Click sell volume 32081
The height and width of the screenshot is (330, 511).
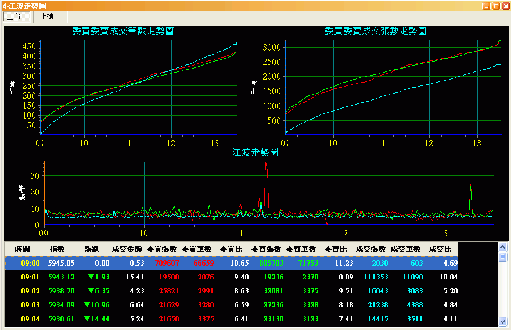pos(273,291)
